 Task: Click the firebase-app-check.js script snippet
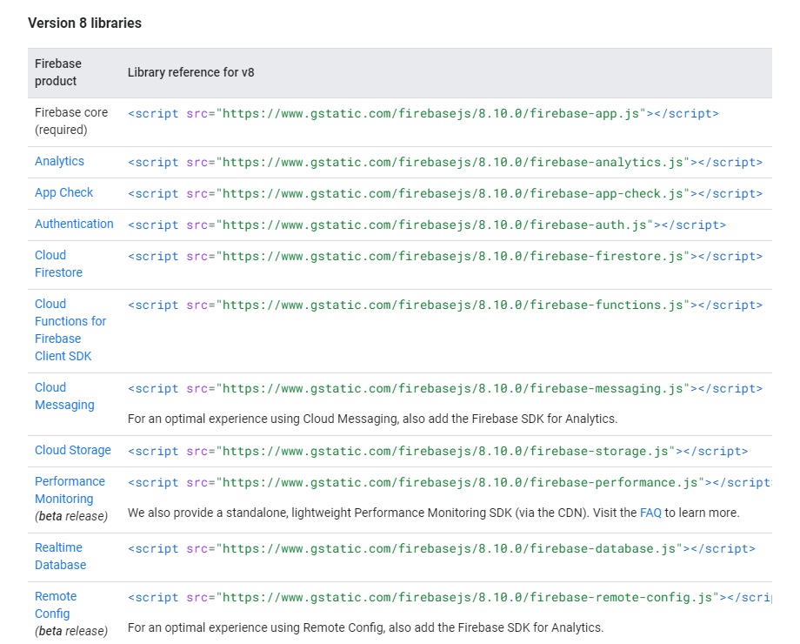[445, 193]
